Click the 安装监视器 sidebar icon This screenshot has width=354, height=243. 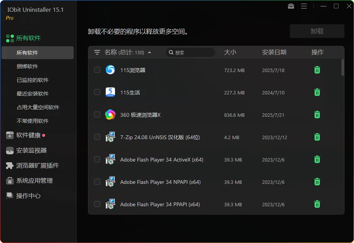[x=10, y=151]
